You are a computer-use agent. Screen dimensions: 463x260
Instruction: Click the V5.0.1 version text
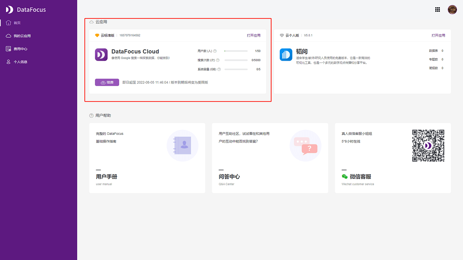[x=308, y=35]
